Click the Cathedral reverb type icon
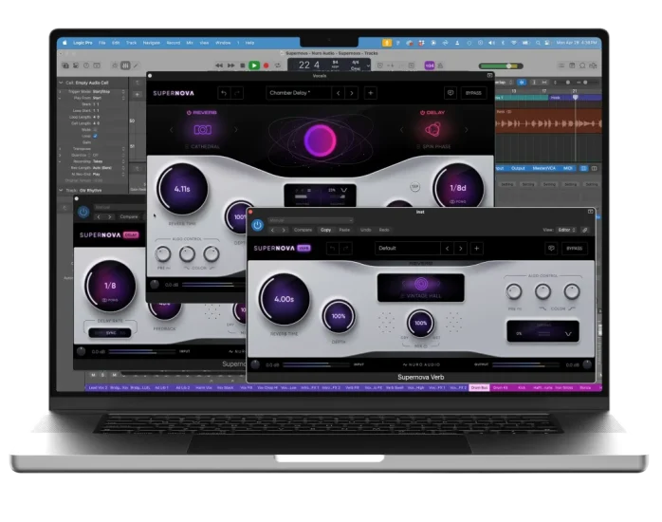The width and height of the screenshot is (662, 522). pyautogui.click(x=203, y=130)
